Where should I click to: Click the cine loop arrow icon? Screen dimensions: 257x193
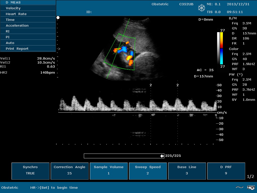162,156
